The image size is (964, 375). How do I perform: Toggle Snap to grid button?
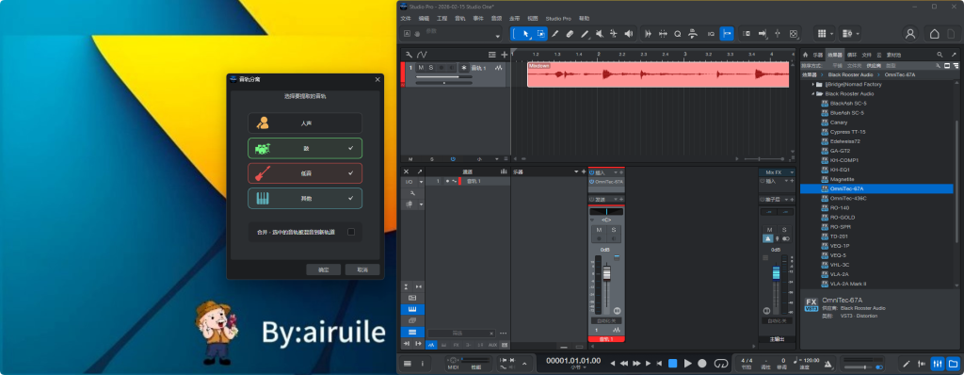727,34
